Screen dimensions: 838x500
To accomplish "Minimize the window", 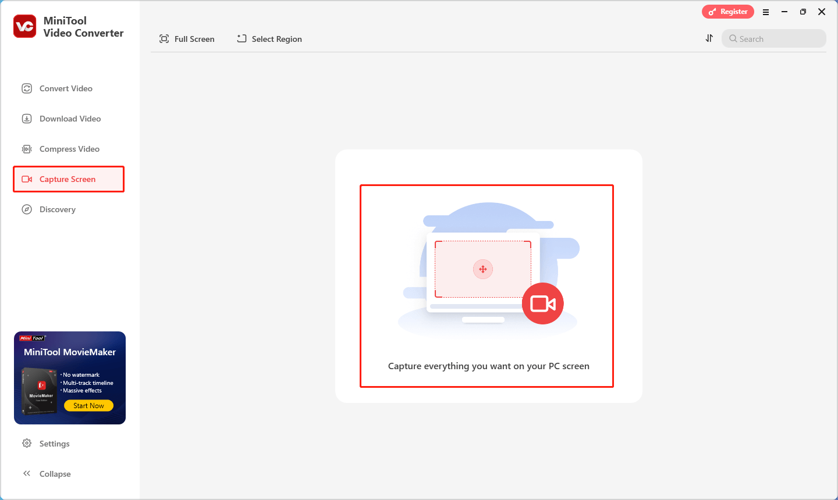I will [x=784, y=12].
